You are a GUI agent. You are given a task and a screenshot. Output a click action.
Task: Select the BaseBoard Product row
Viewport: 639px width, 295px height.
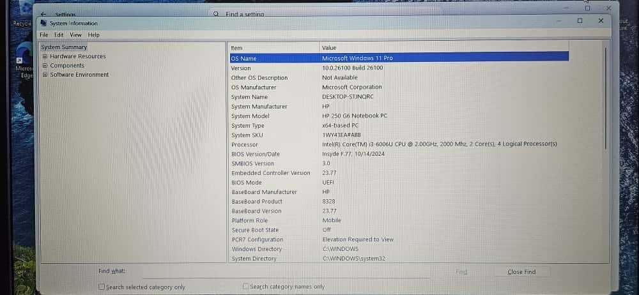point(399,202)
